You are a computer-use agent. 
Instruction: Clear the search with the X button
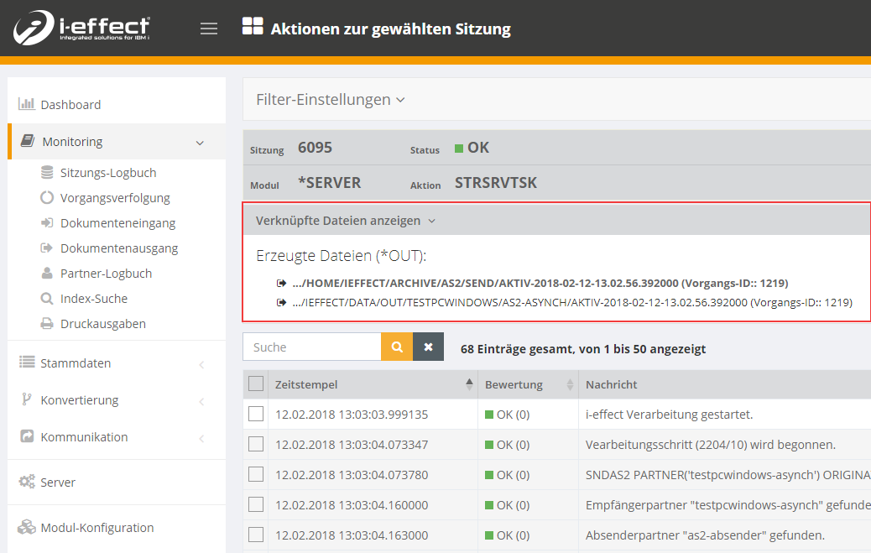point(428,347)
